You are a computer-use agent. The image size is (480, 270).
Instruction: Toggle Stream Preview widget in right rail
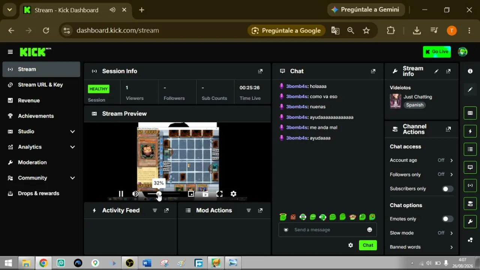[x=470, y=113]
